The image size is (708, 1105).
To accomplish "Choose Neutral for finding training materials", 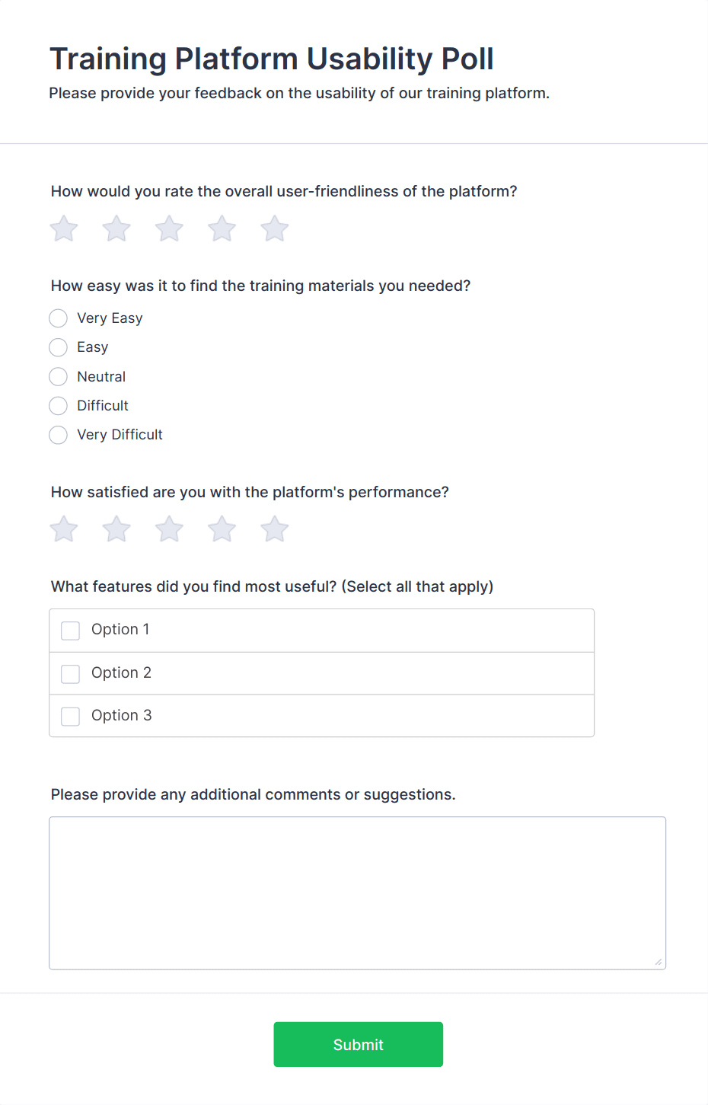I will pyautogui.click(x=59, y=377).
